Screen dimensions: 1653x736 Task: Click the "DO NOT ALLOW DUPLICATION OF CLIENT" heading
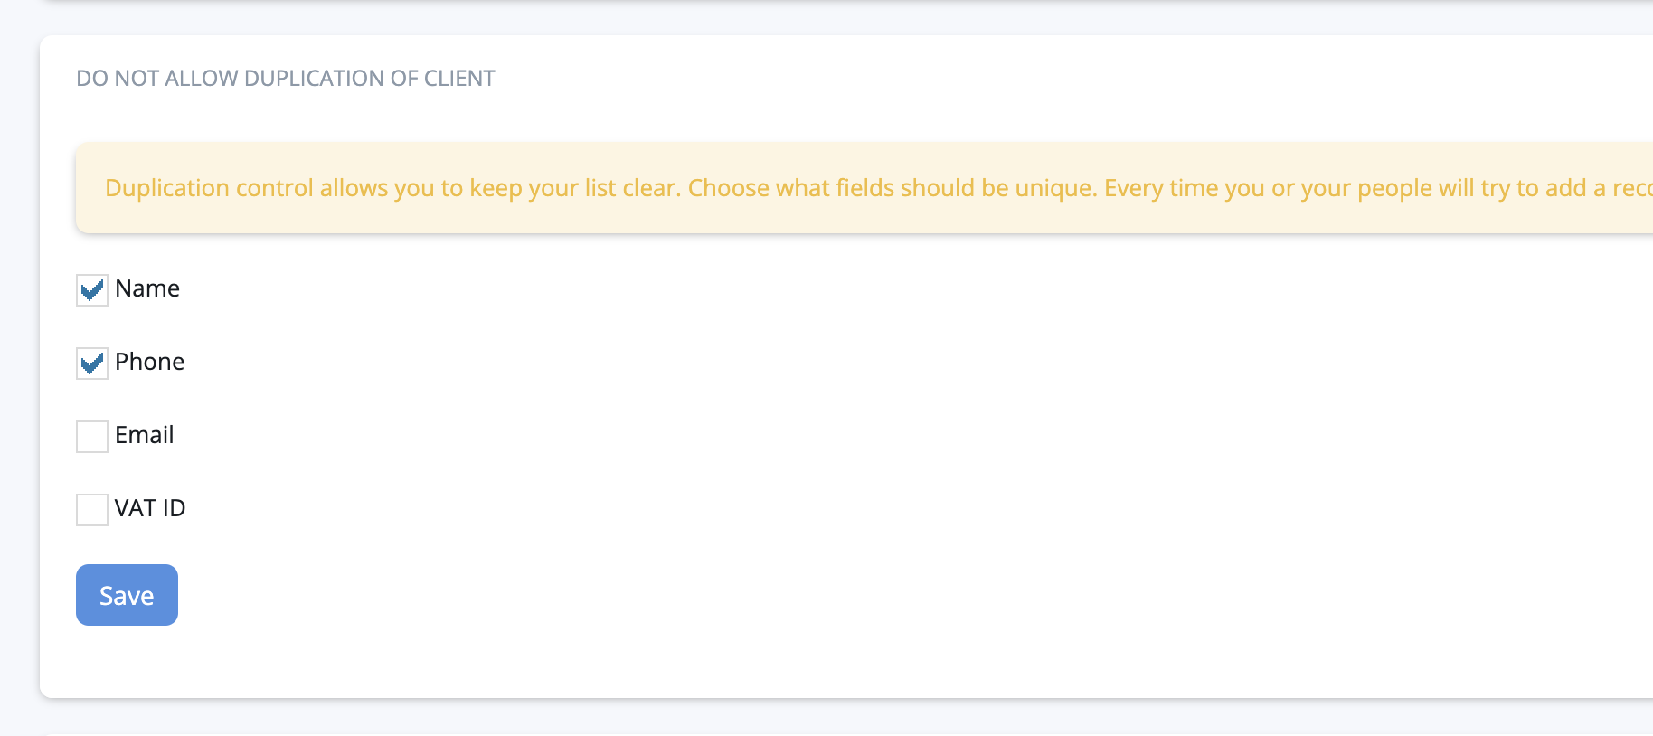286,79
